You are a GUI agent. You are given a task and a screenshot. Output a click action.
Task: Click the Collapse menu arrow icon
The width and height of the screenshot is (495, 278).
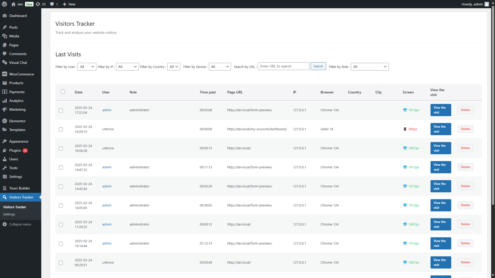pyautogui.click(x=5, y=224)
